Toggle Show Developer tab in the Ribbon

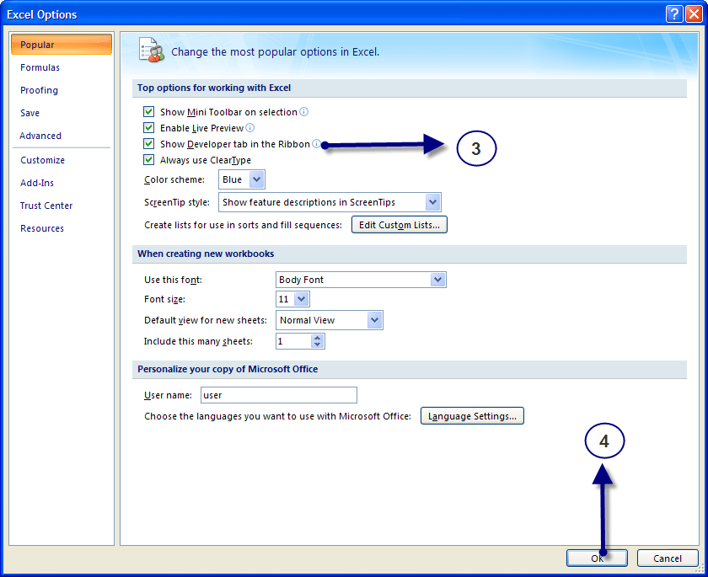coord(149,143)
